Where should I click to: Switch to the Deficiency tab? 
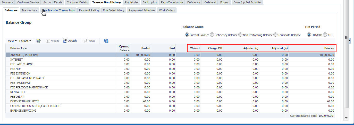pos(193,2)
